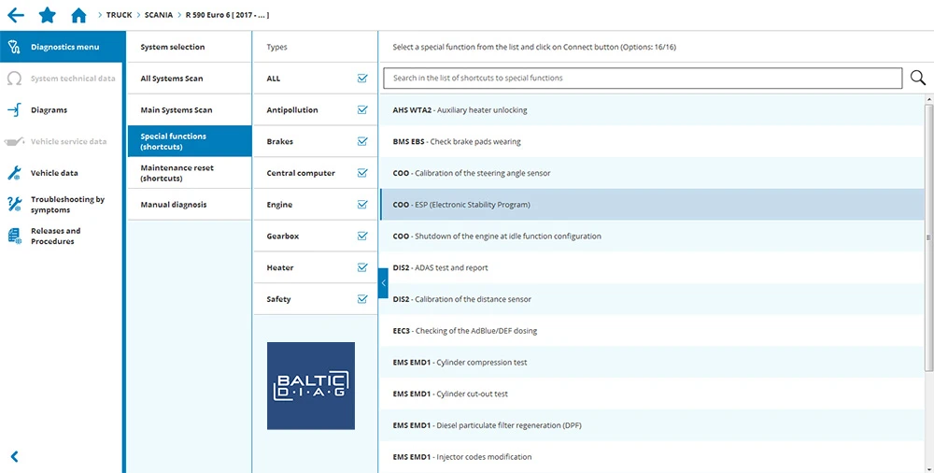Open Releases and Procedures
Screen dimensions: 934x473
(64, 236)
